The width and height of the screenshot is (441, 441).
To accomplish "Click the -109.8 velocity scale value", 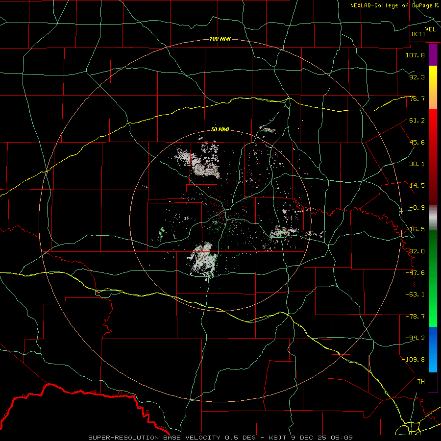I will click(413, 360).
